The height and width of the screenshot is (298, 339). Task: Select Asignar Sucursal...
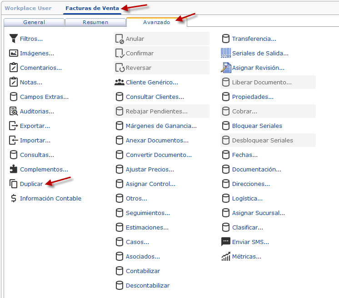point(259,213)
